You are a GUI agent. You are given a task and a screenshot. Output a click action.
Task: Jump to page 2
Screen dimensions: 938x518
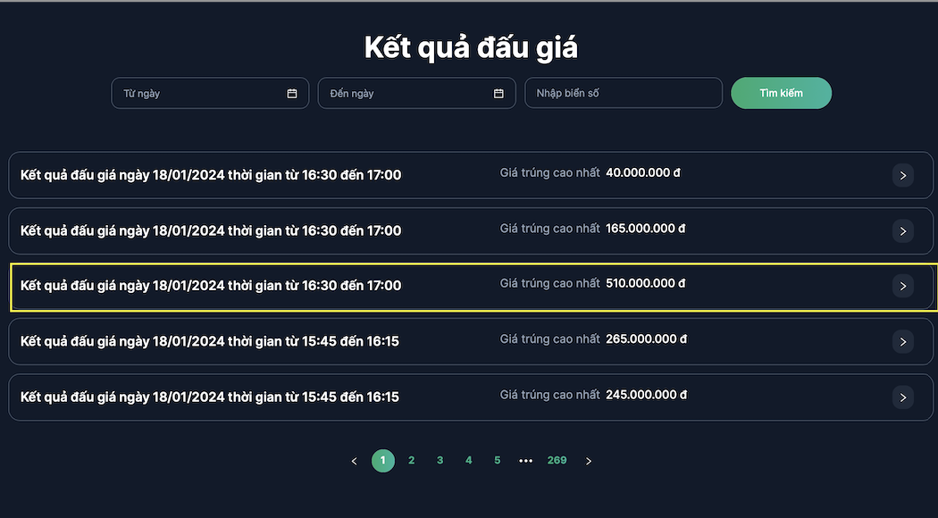[x=412, y=461]
